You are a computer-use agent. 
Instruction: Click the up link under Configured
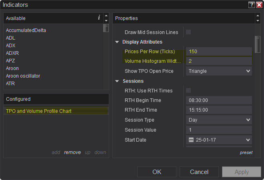pos(88,152)
